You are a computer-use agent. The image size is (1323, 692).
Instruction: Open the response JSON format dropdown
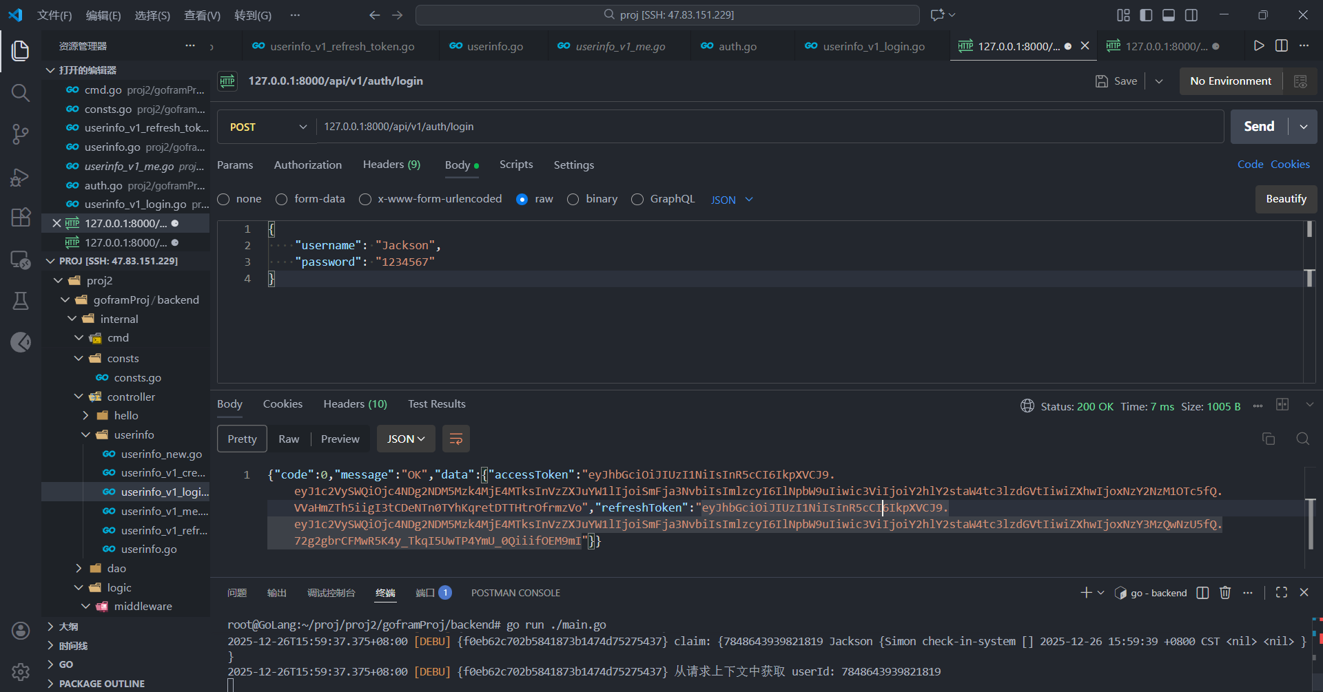(406, 439)
